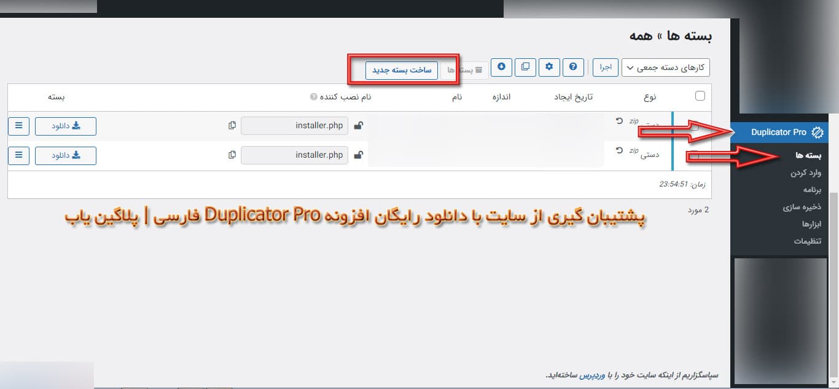Open the second package's hamburger action menu

(x=18, y=155)
